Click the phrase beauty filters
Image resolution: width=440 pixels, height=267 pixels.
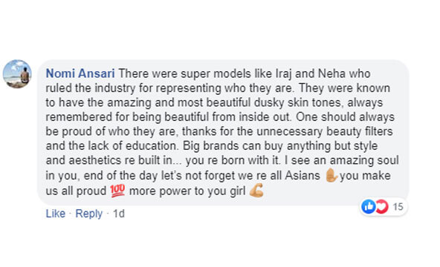click(359, 131)
